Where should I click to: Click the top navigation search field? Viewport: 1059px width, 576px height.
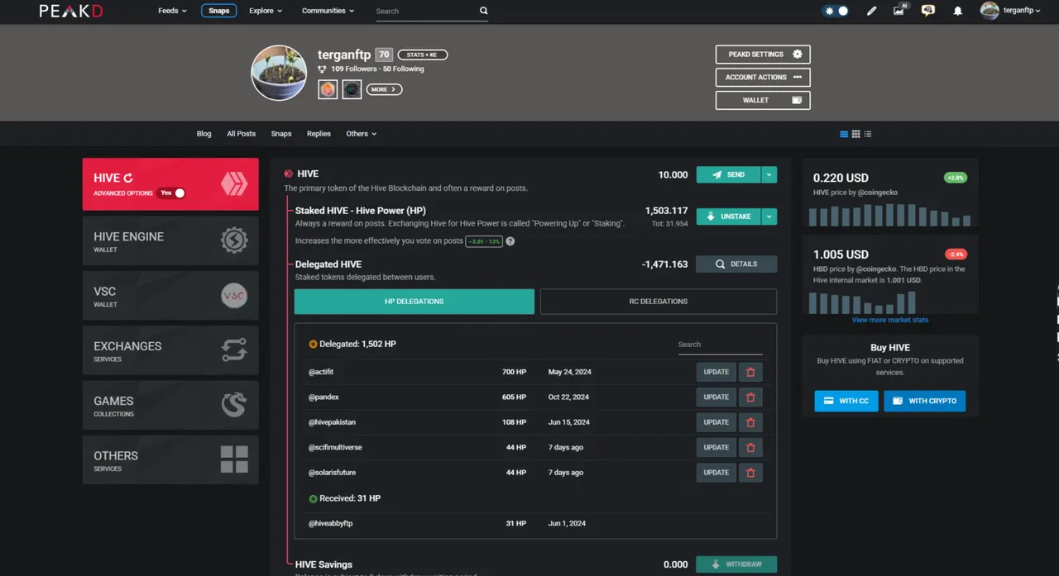(x=425, y=12)
